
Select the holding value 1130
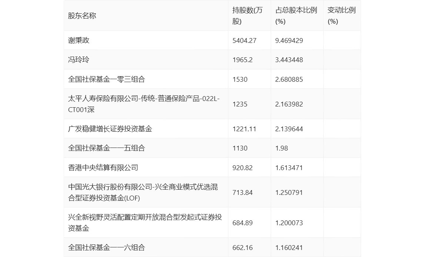[240, 148]
